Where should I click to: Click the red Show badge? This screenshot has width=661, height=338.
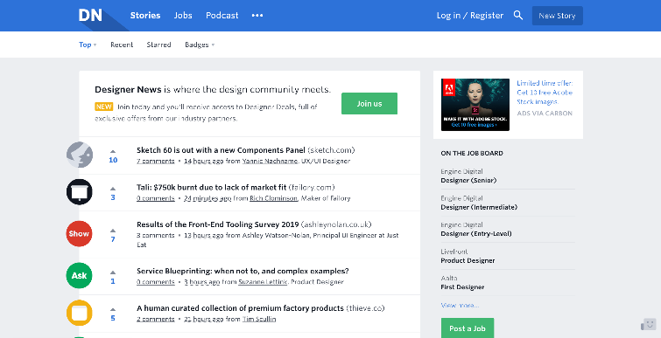click(80, 234)
